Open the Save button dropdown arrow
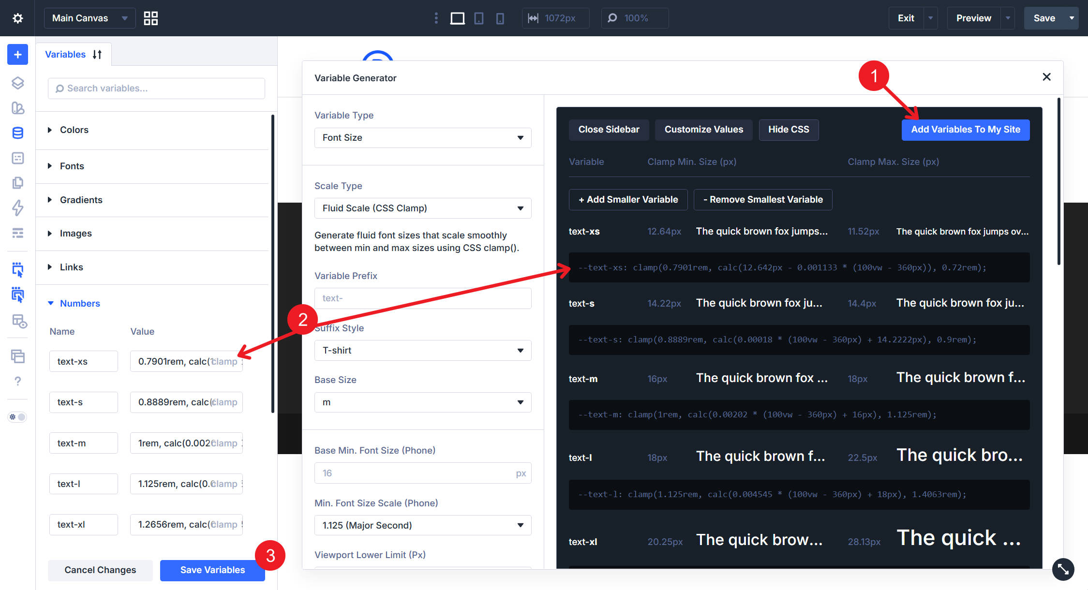 click(1072, 18)
